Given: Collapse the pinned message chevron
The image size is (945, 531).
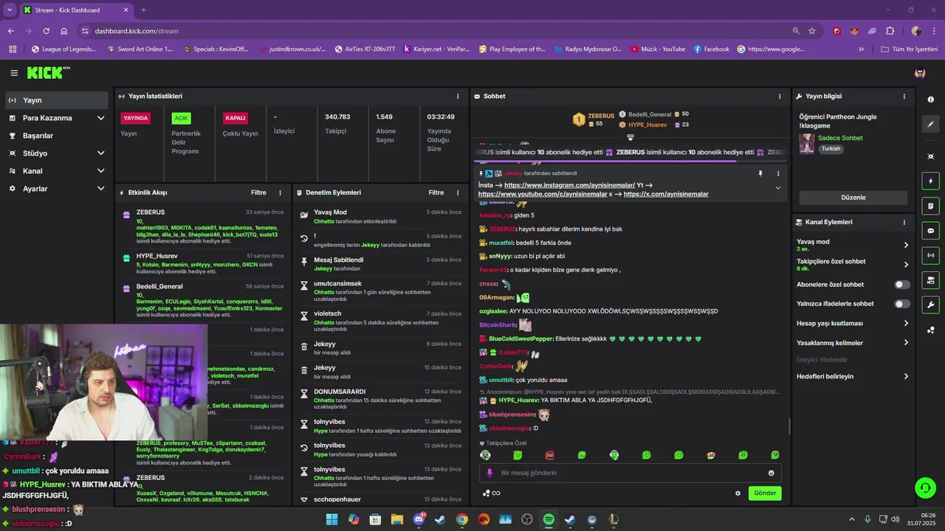Looking at the screenshot, I should point(777,188).
